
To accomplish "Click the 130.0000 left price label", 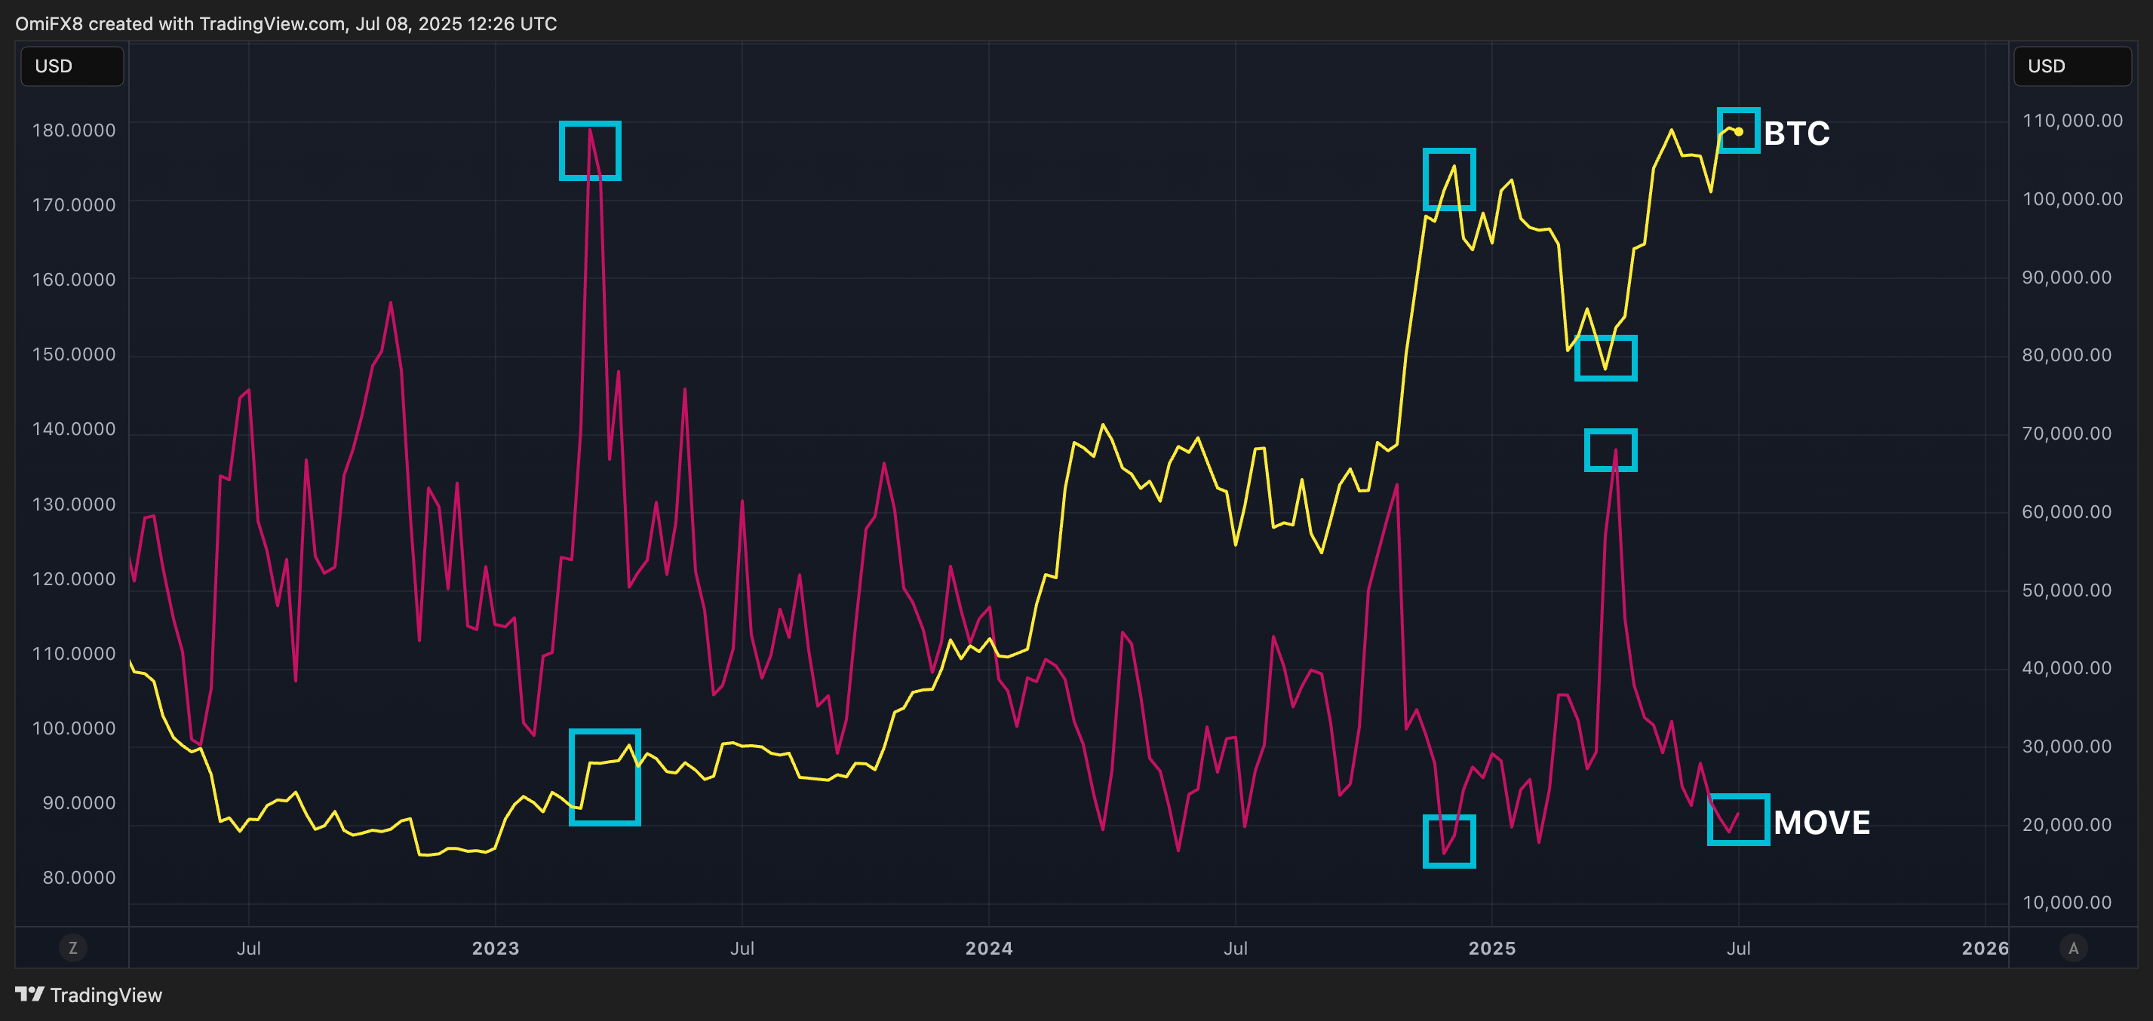I will (x=73, y=504).
